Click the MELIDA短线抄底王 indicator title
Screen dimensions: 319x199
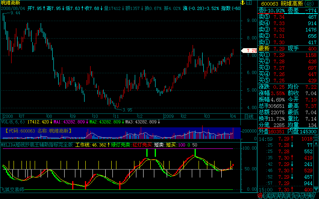(37, 145)
